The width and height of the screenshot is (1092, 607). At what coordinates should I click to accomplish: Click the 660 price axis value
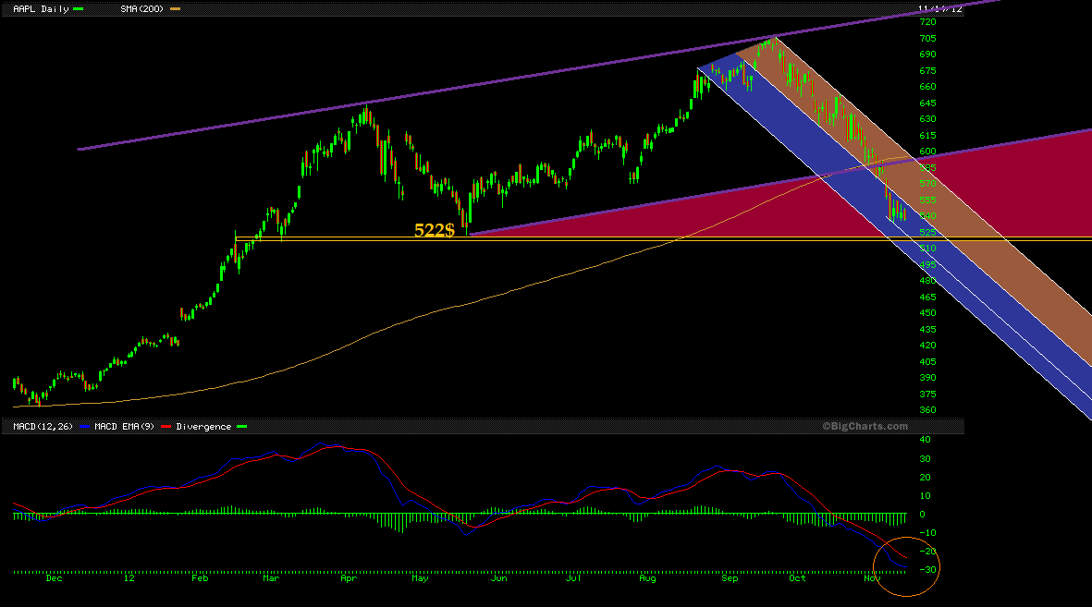(927, 87)
